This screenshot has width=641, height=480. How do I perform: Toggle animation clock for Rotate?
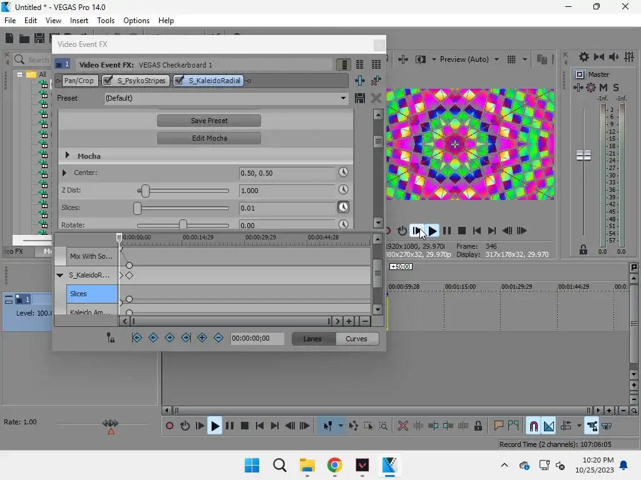tap(344, 224)
